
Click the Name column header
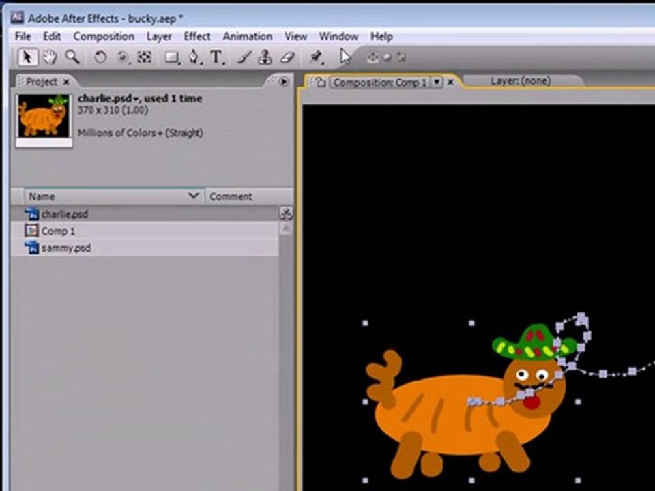tap(114, 196)
